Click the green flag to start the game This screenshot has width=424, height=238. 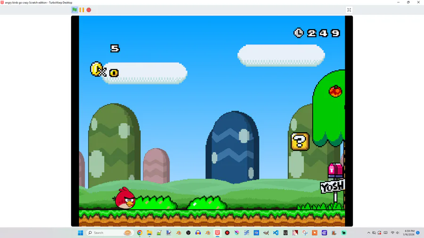(74, 10)
